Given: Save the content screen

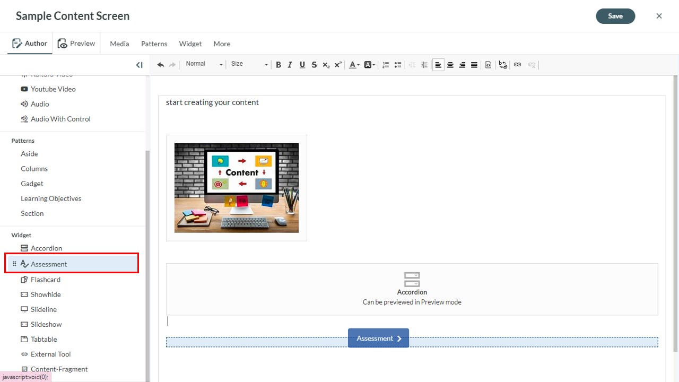Looking at the screenshot, I should [x=615, y=16].
